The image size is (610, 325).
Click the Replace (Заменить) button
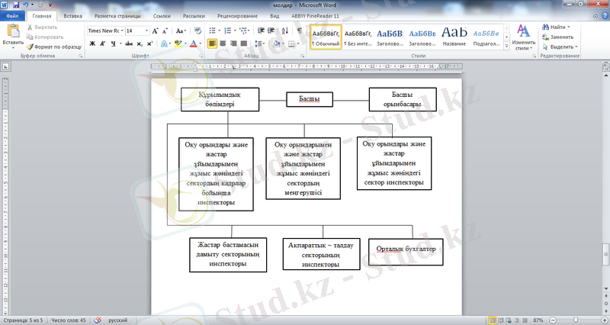coord(558,37)
